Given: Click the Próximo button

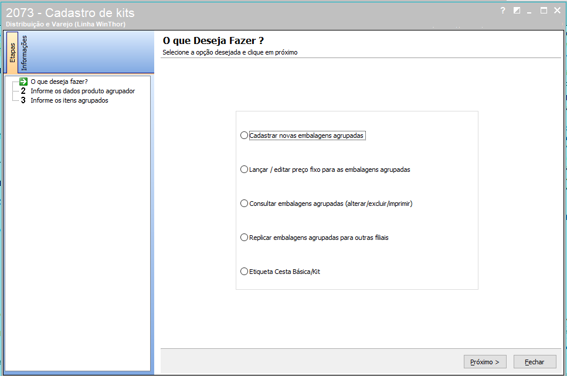Looking at the screenshot, I should coord(485,361).
